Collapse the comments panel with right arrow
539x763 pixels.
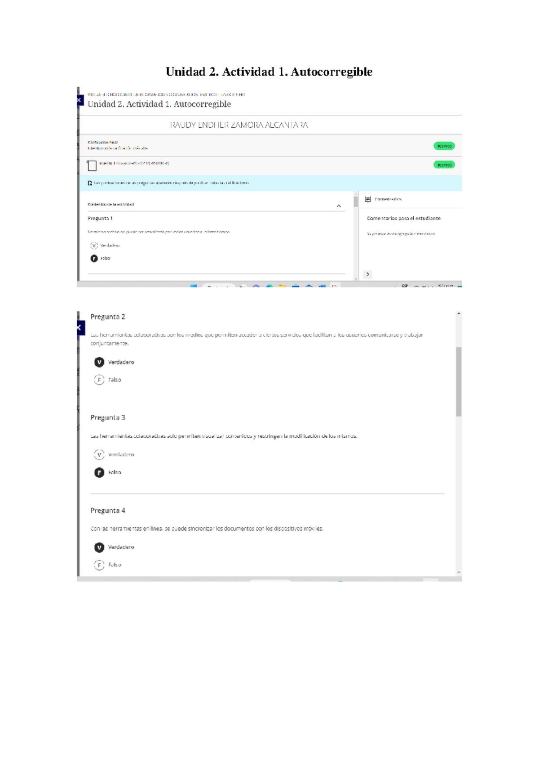click(x=367, y=274)
